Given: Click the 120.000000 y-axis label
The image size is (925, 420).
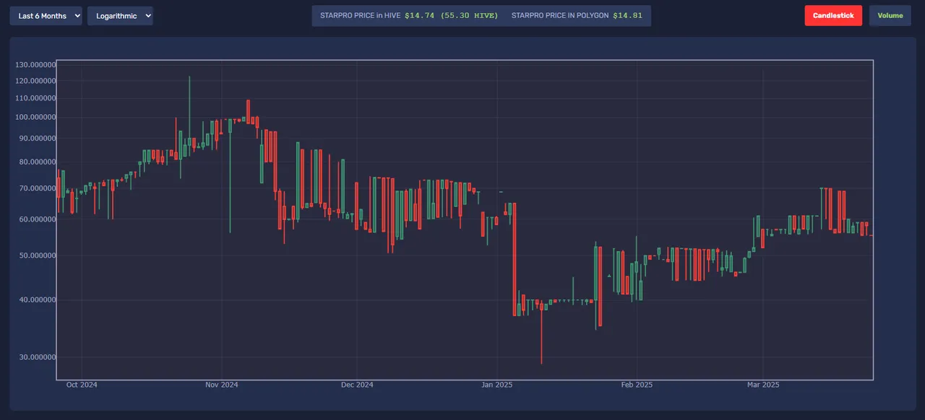Looking at the screenshot, I should coord(35,81).
